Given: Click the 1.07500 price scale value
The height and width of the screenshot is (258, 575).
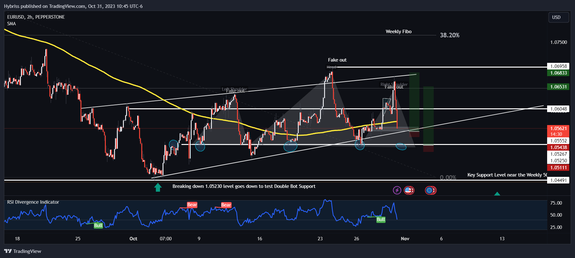Looking at the screenshot, I should coord(559,42).
